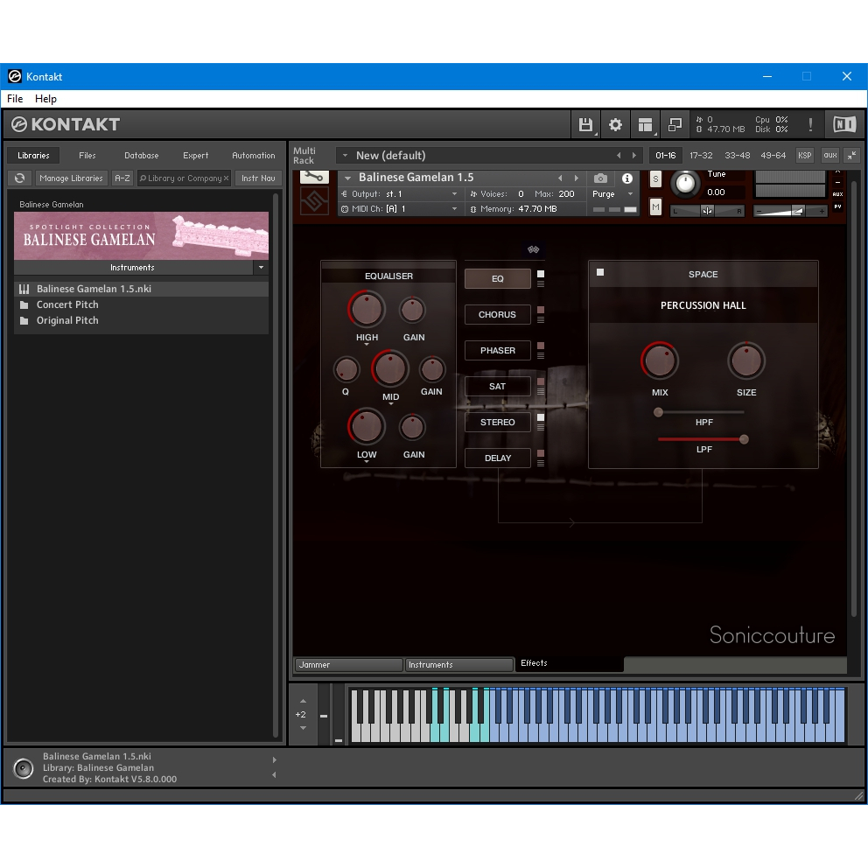Click the info pane speaker icon
The height and width of the screenshot is (868, 868).
pos(24,768)
